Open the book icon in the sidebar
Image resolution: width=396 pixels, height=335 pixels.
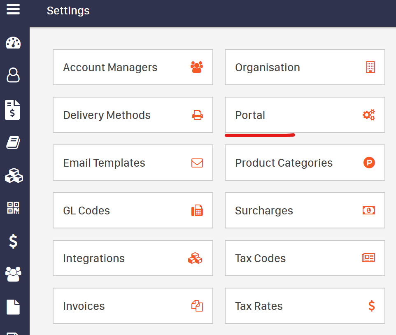(13, 143)
